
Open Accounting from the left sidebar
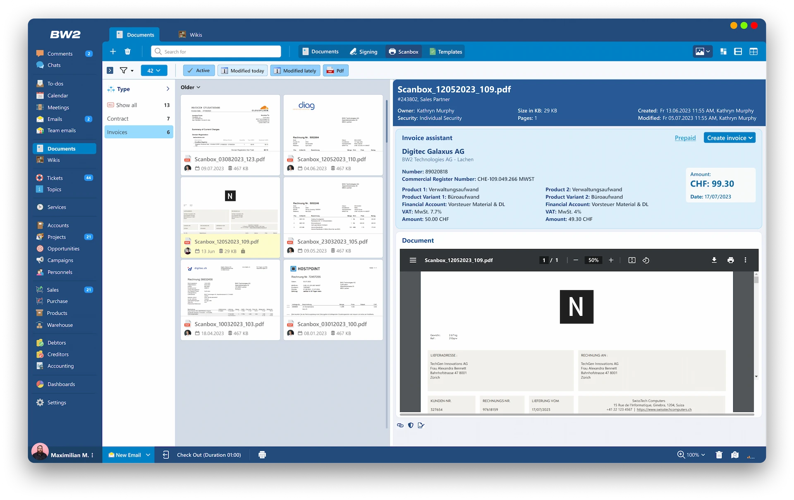coord(60,366)
